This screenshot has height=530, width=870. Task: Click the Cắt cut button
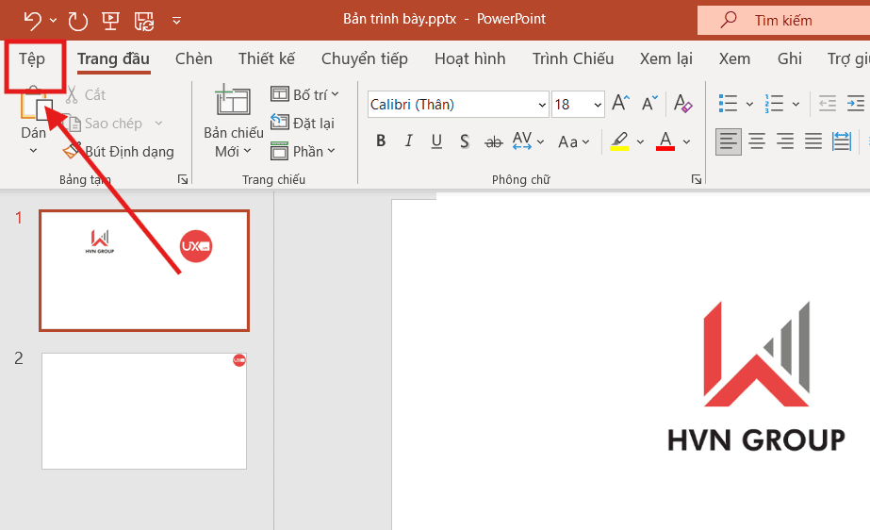click(86, 95)
